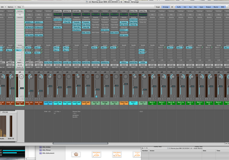Click the pan knob on Inst 11 43
The width and height of the screenshot is (229, 160).
point(144,77)
